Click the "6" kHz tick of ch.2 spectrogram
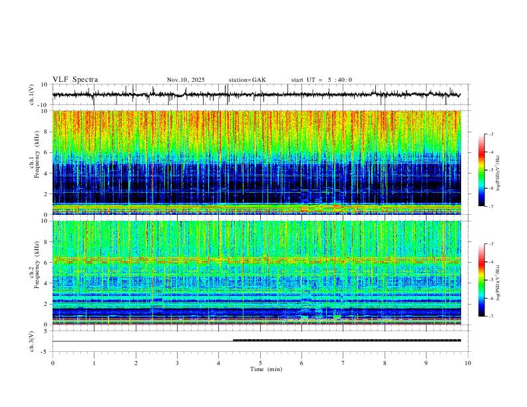 pos(47,263)
